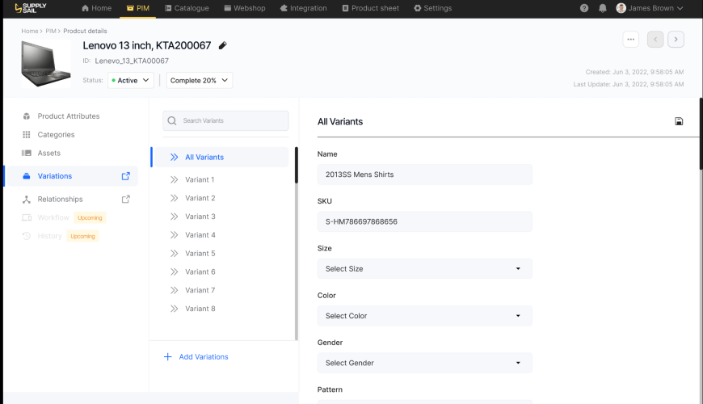Select All Variants in the list
Viewport: 703px width, 404px height.
[x=220, y=157]
